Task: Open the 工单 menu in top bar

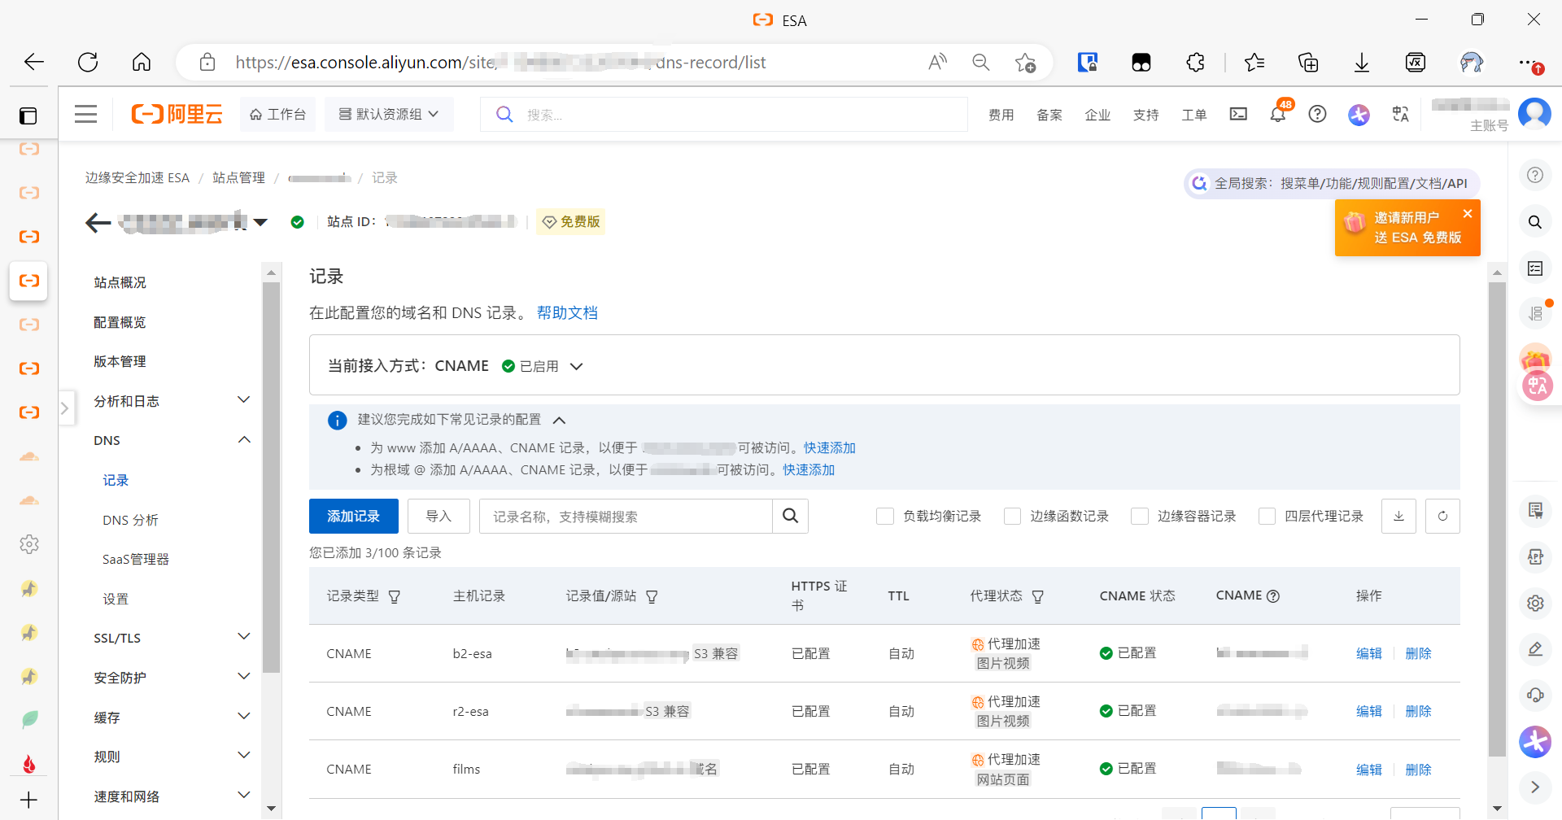Action: click(x=1193, y=114)
